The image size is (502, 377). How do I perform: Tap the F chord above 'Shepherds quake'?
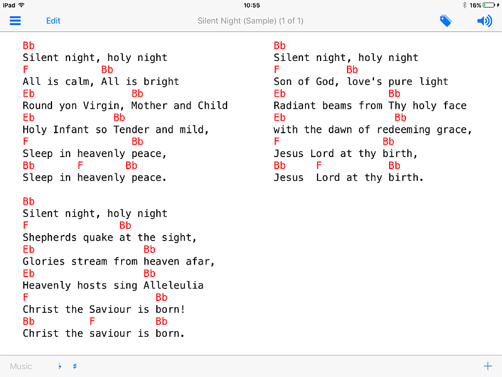pos(24,225)
